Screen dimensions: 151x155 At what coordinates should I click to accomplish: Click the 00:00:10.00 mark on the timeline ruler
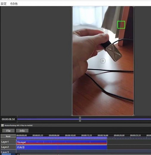(x=70, y=135)
